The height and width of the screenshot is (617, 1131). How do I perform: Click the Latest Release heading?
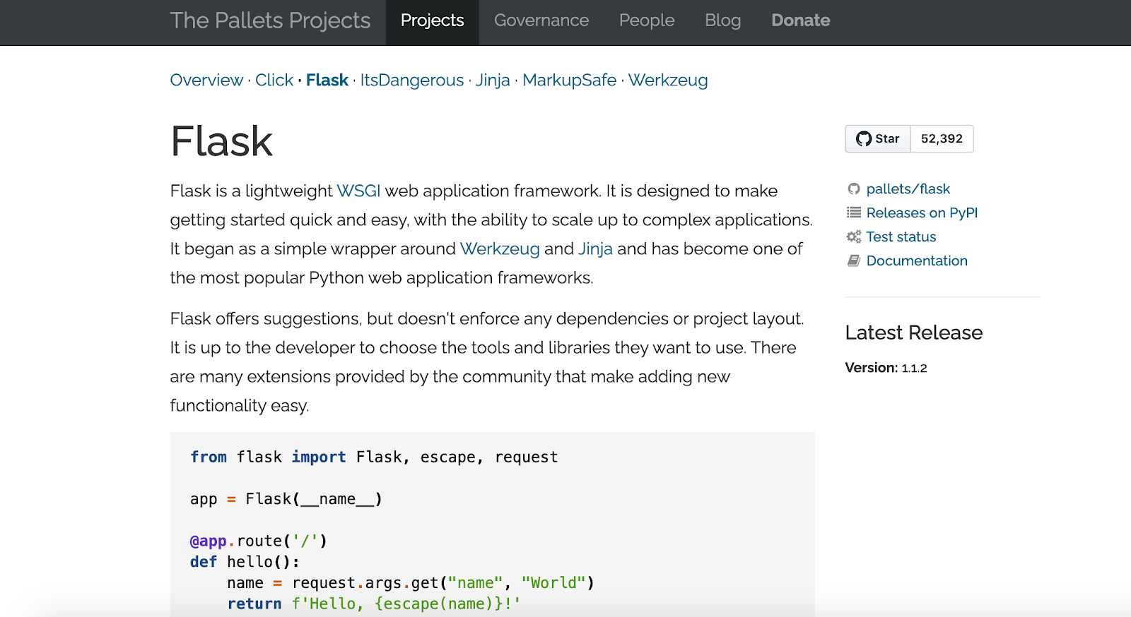[x=914, y=333]
